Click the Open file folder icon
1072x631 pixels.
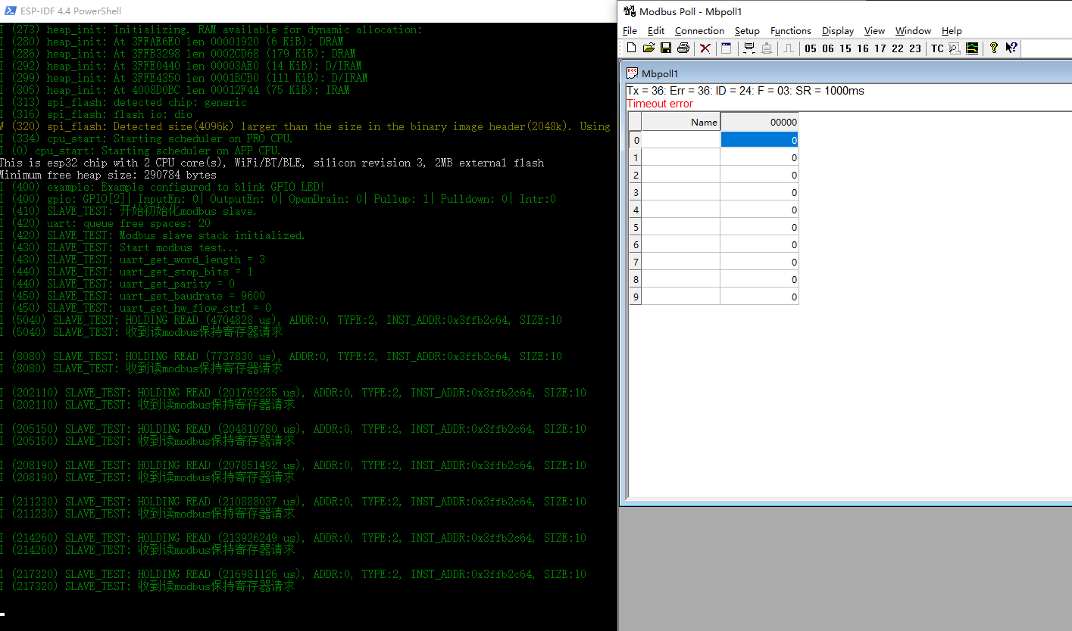pyautogui.click(x=649, y=48)
